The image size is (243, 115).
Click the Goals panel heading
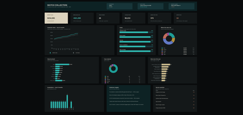click(121, 28)
